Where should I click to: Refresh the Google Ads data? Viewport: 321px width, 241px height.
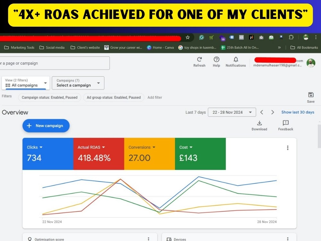pyautogui.click(x=199, y=62)
